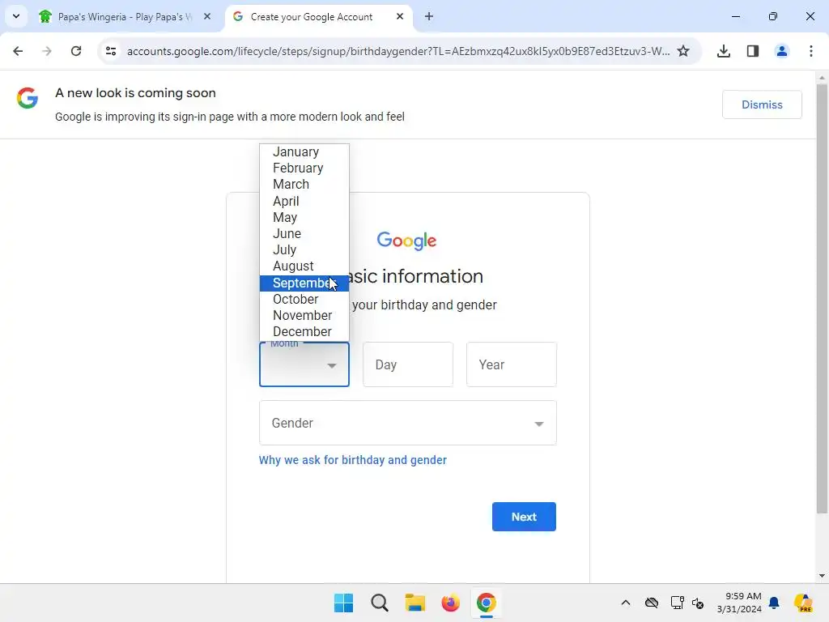The width and height of the screenshot is (829, 622).
Task: Select August in the month options
Action: [304, 266]
